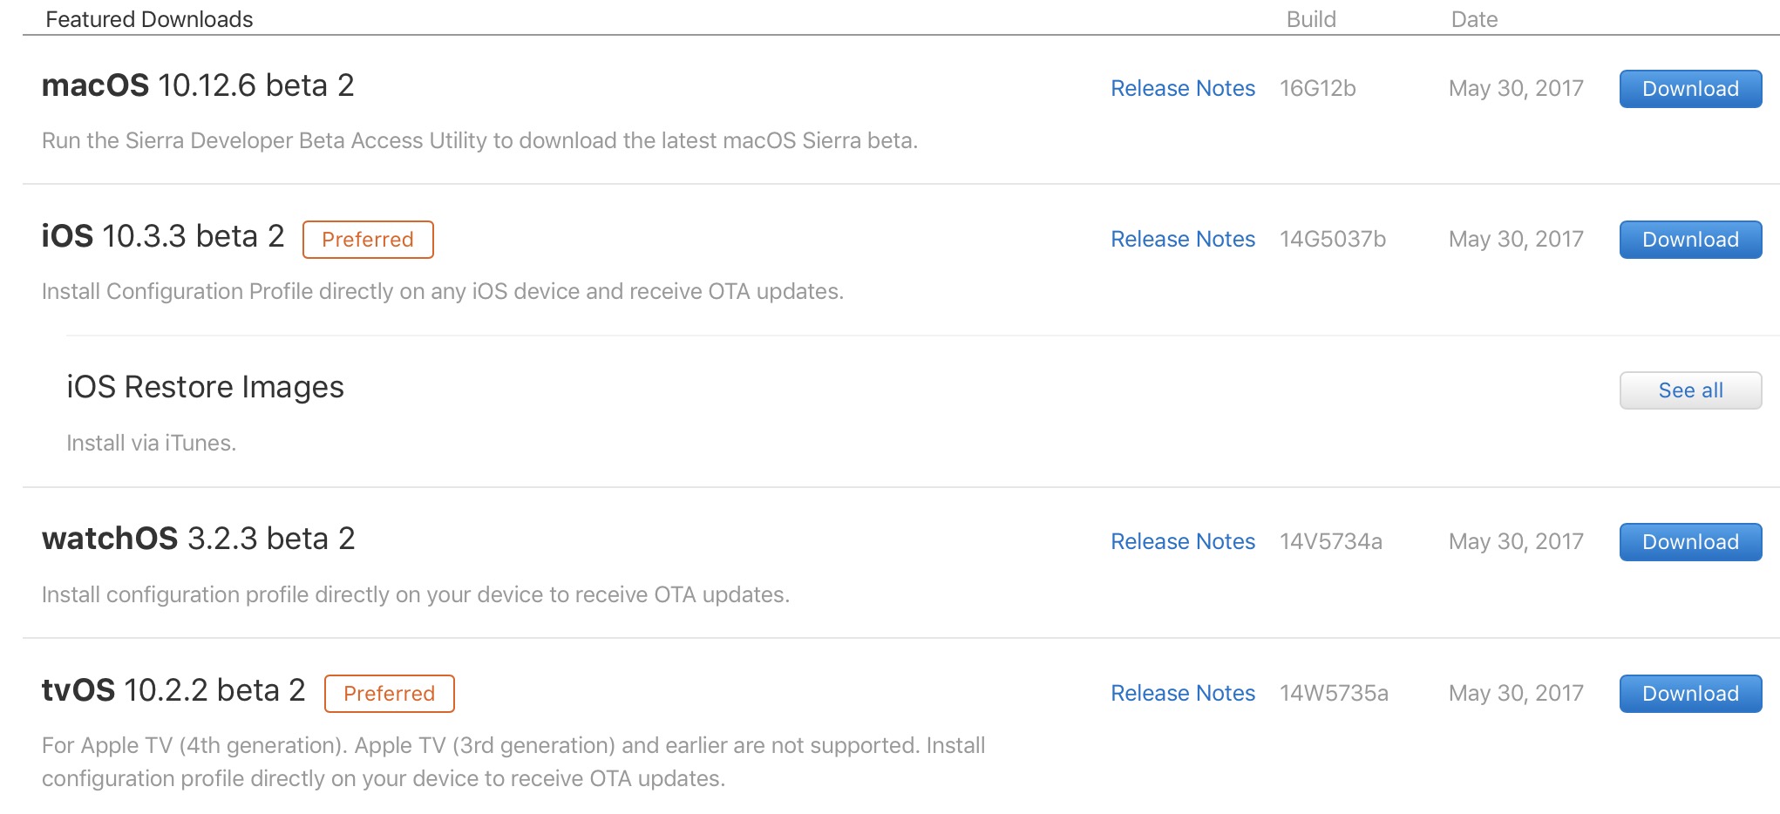
Task: Open the iOS Restore Images section
Action: (x=206, y=387)
